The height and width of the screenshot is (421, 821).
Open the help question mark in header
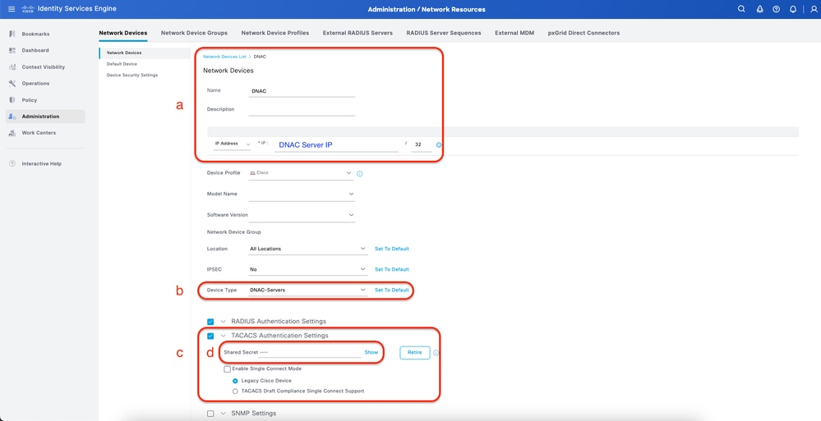pyautogui.click(x=776, y=9)
